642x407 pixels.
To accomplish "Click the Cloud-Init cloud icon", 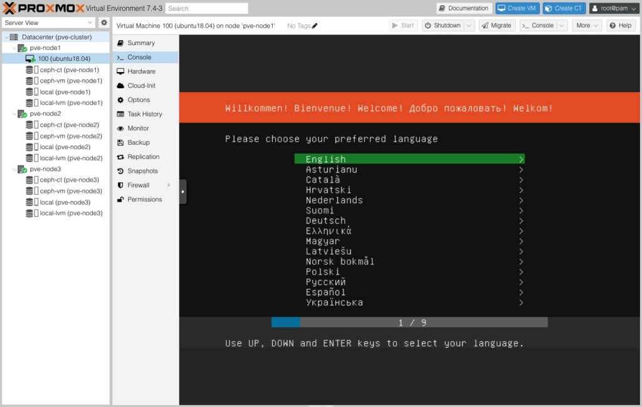I will click(120, 86).
